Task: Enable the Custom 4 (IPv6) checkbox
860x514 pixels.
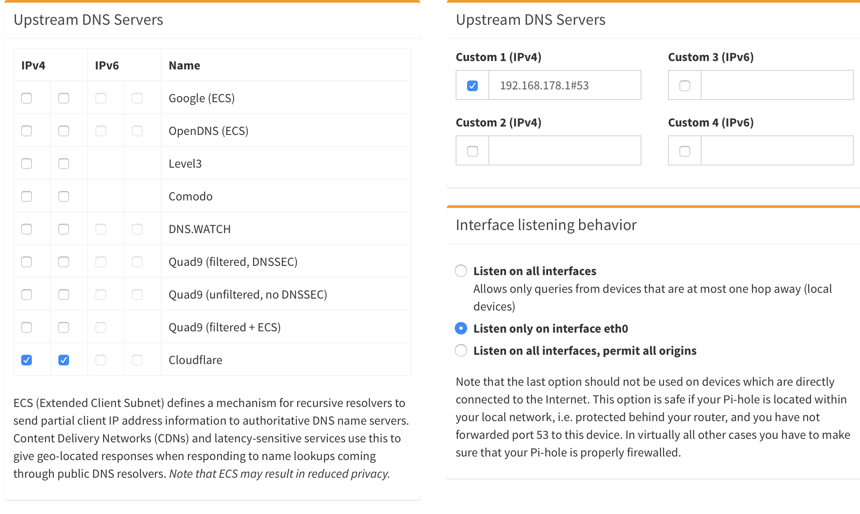Action: (685, 151)
